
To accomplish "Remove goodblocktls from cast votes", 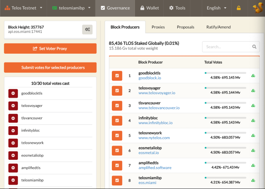I will (13, 93).
